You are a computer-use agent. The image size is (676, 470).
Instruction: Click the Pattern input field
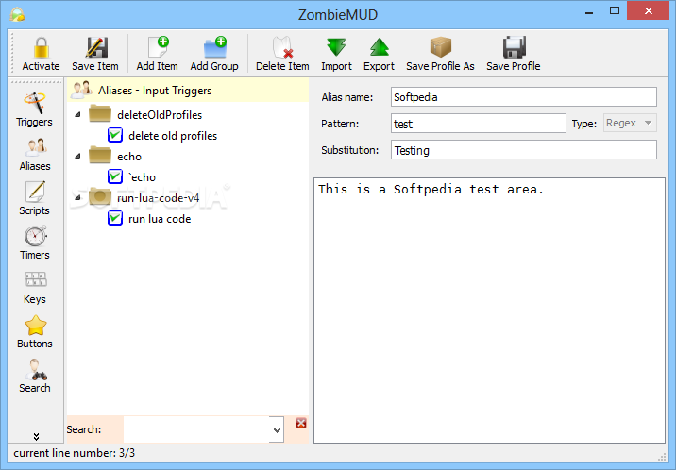(478, 124)
